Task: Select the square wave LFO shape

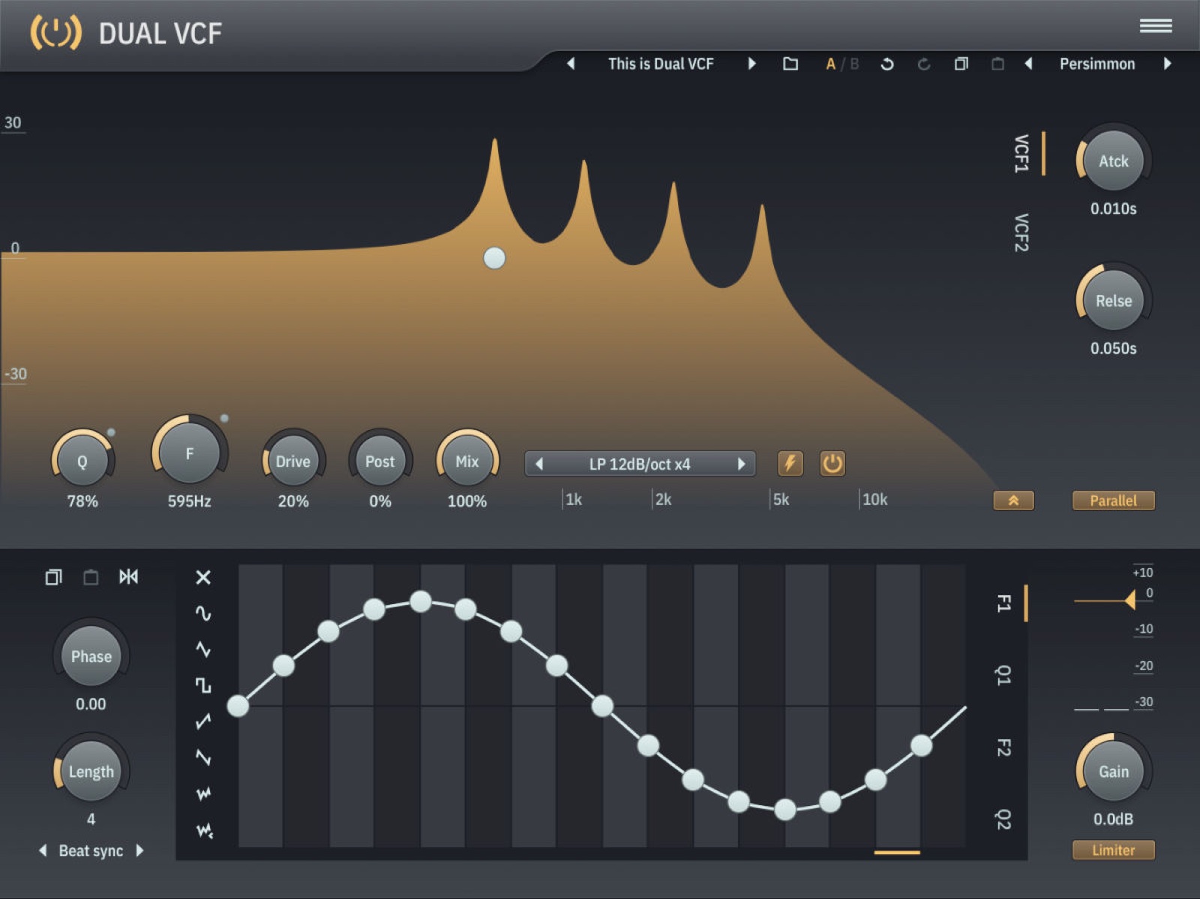Action: [x=203, y=685]
